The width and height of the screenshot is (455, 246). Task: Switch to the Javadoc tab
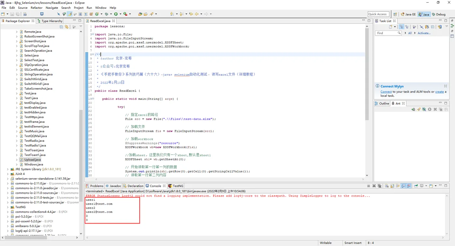[113, 186]
